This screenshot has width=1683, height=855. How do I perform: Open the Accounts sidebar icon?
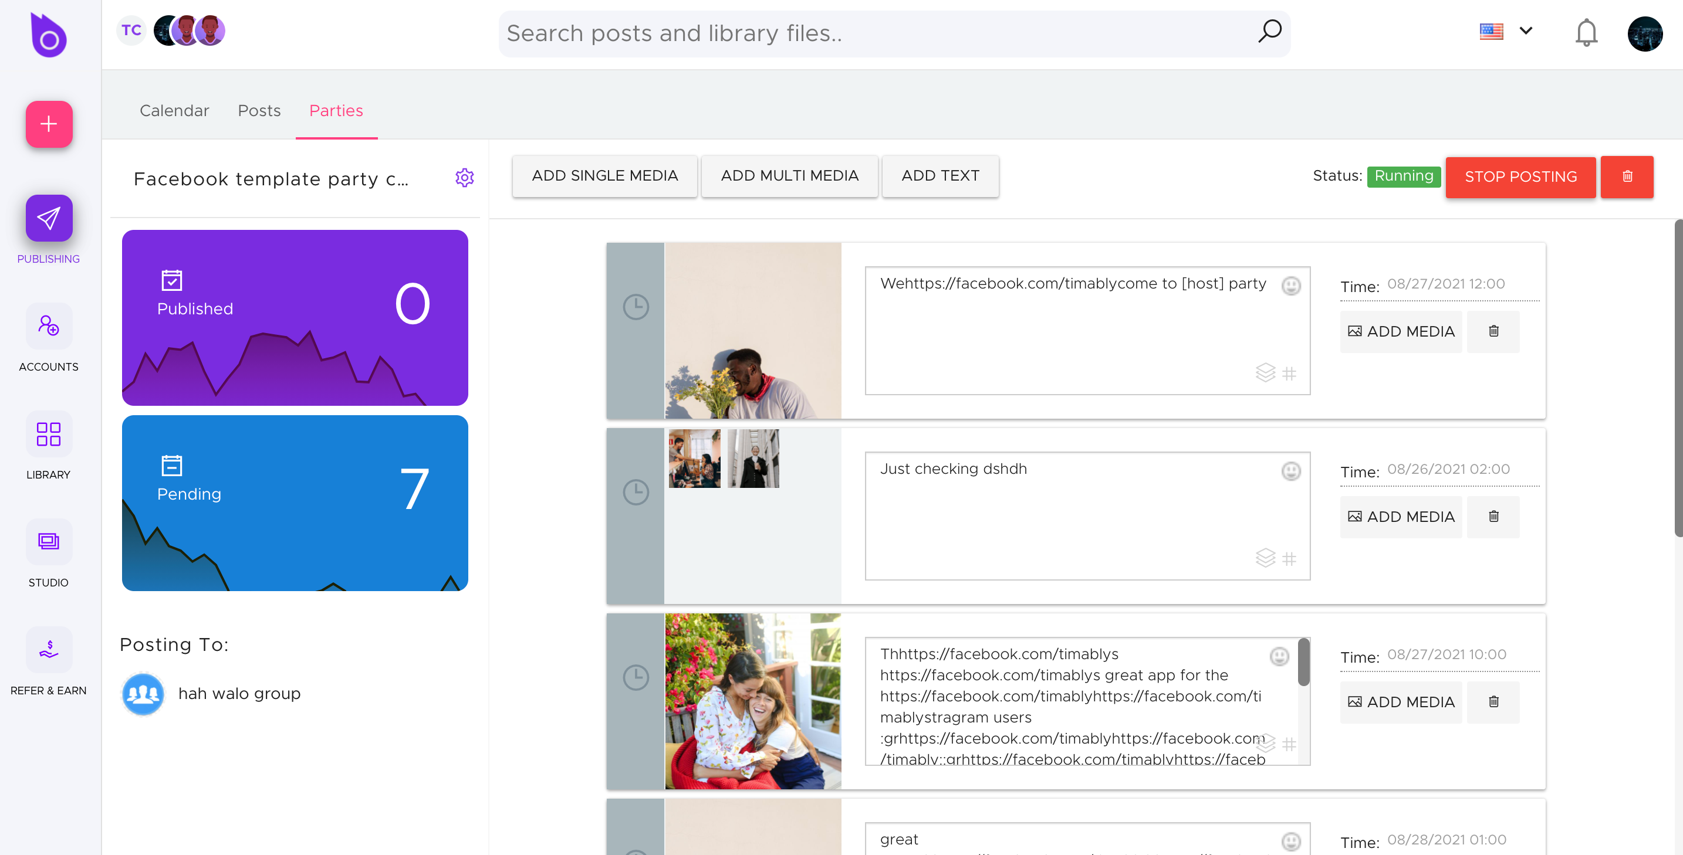(x=49, y=325)
